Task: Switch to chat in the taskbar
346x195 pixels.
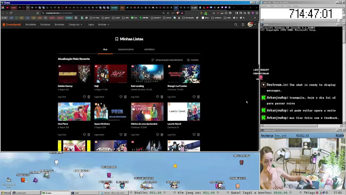Action: [x=84, y=193]
